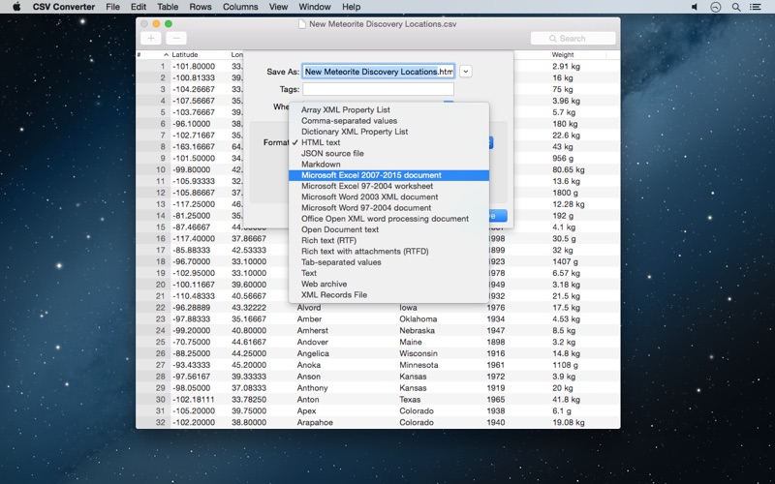Select plain Text format
This screenshot has height=484, width=775.
coord(389,273)
